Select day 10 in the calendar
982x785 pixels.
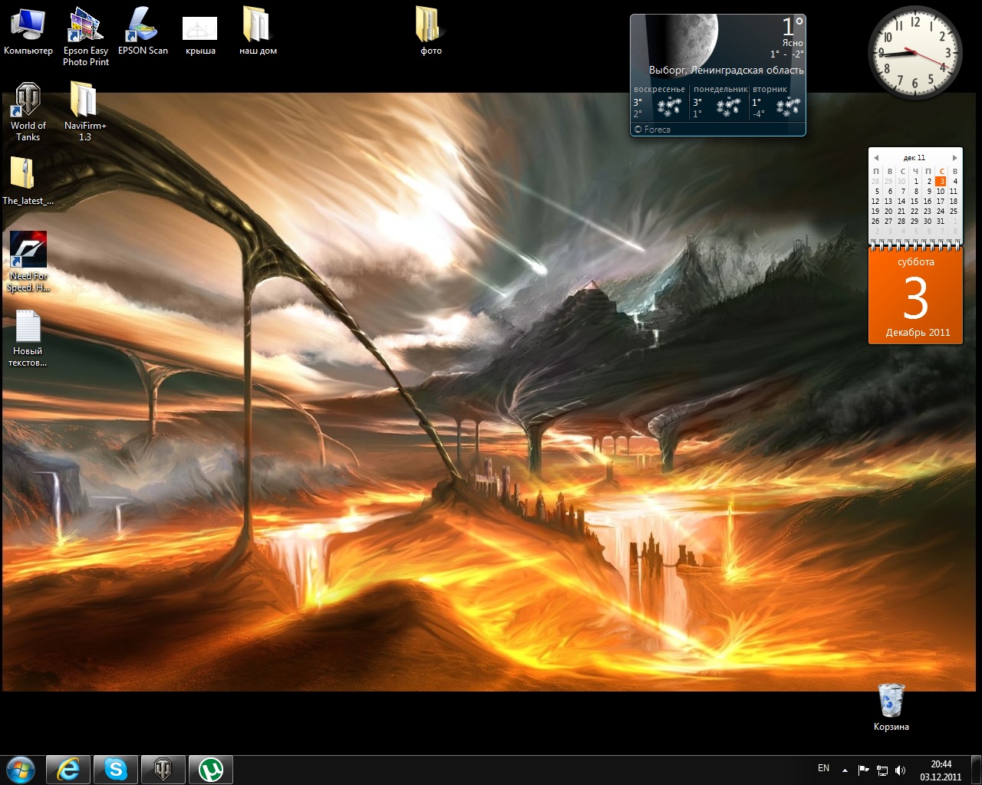pyautogui.click(x=941, y=192)
